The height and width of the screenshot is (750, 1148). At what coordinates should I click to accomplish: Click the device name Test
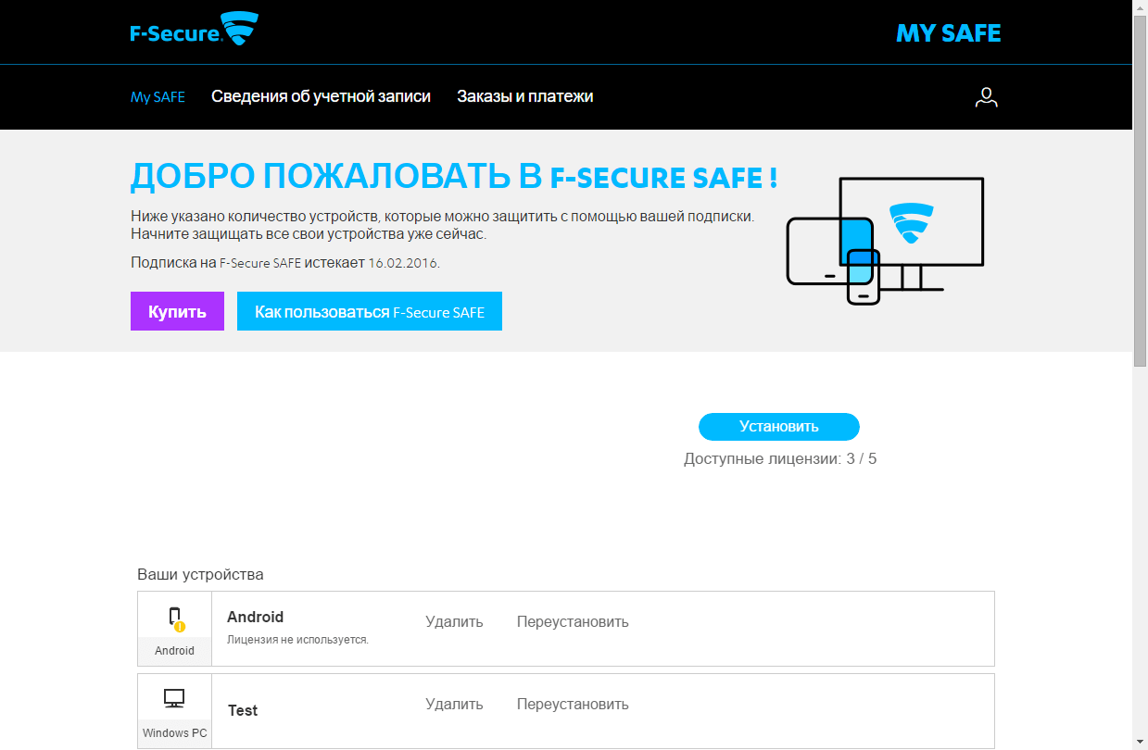[243, 710]
